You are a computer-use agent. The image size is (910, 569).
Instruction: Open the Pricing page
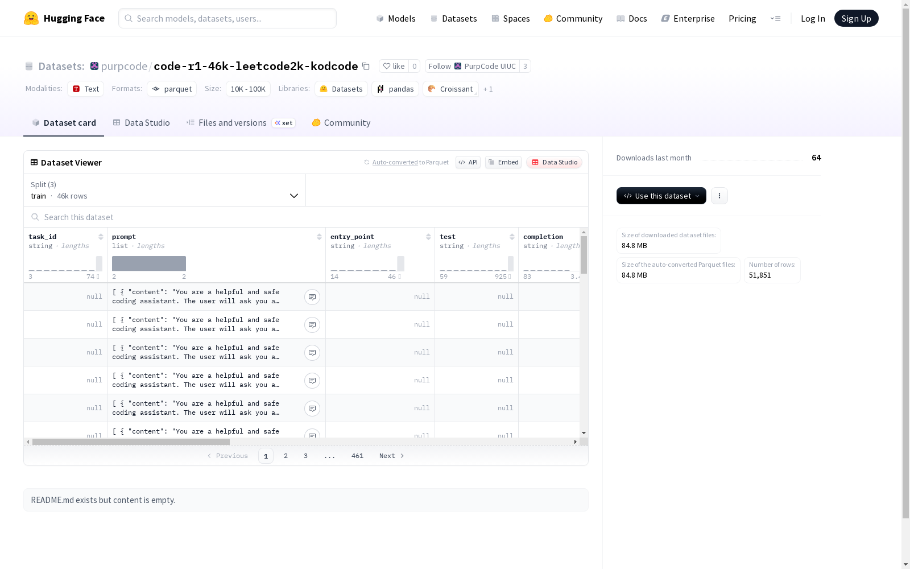point(742,18)
